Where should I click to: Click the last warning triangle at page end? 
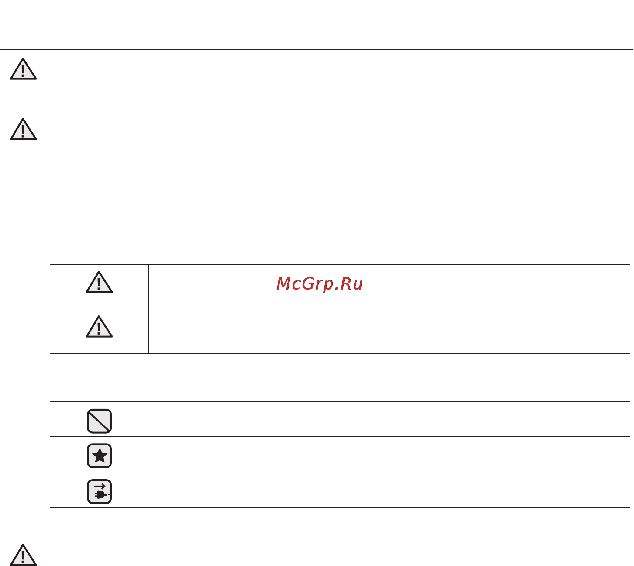point(24,556)
